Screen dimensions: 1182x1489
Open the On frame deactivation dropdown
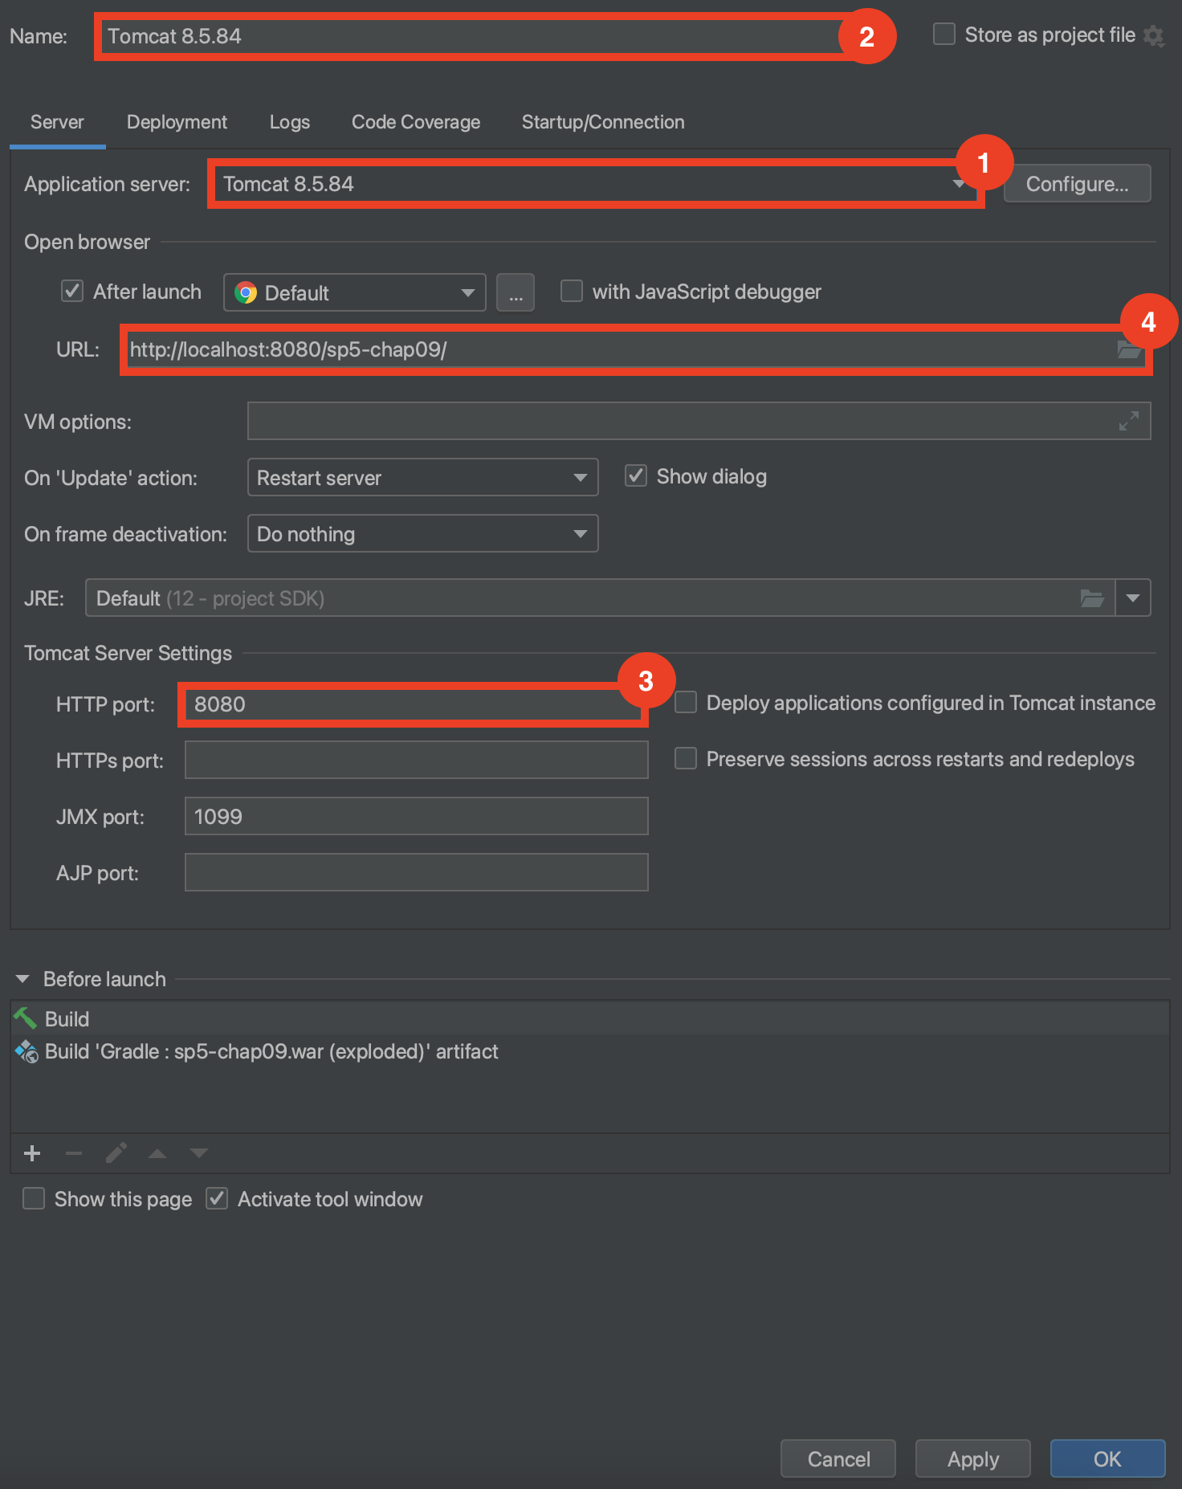(423, 533)
